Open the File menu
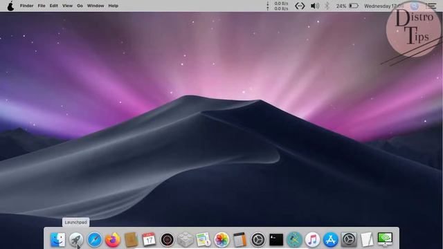The height and width of the screenshot is (249, 443). click(x=42, y=6)
